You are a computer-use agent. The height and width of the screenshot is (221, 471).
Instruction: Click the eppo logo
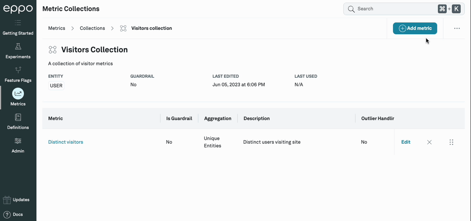pyautogui.click(x=18, y=9)
